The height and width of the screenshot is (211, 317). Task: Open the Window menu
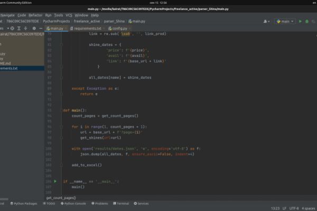[81, 15]
